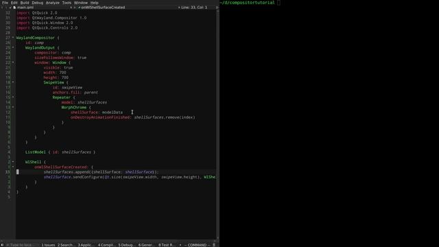Open the File menu

pyautogui.click(x=5, y=3)
